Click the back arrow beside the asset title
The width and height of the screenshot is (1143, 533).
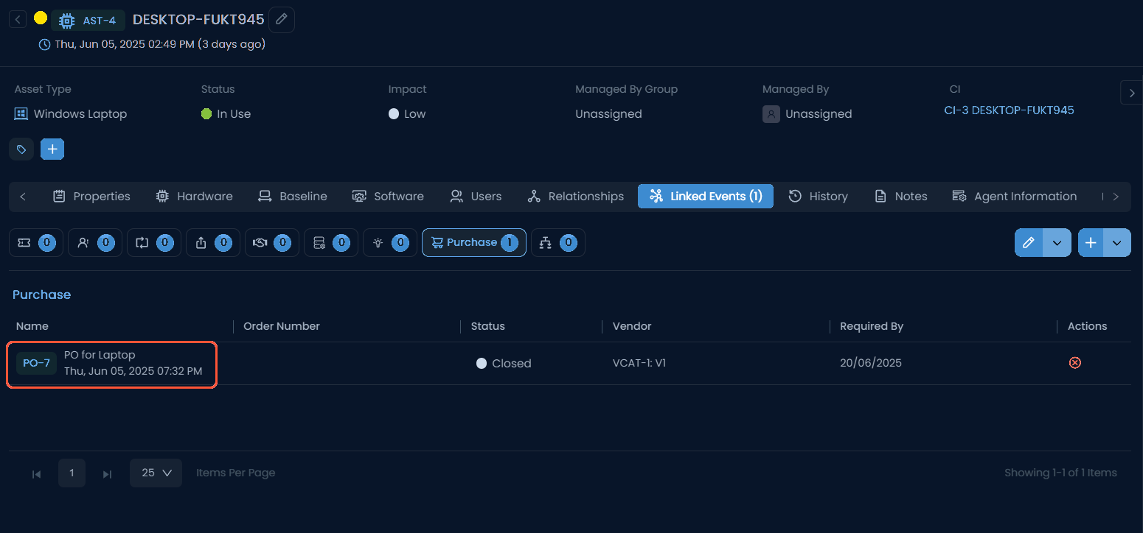[18, 20]
